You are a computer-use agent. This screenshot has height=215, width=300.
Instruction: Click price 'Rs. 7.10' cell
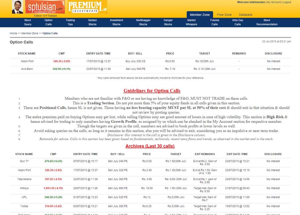tap(170, 69)
